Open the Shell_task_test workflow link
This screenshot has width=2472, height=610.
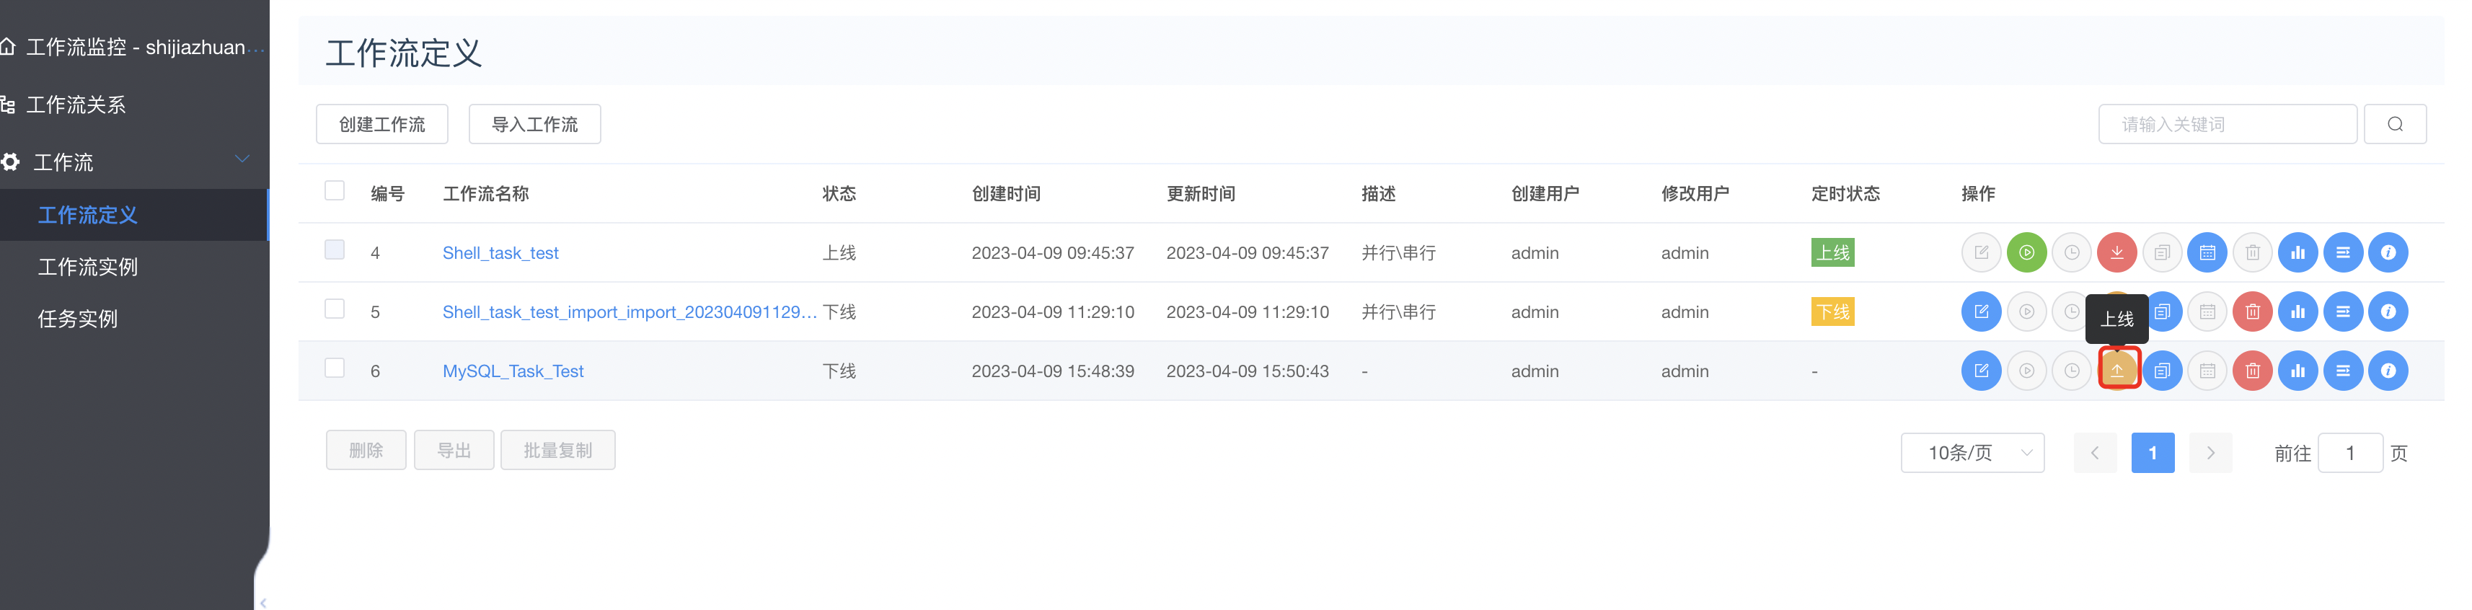(x=500, y=253)
